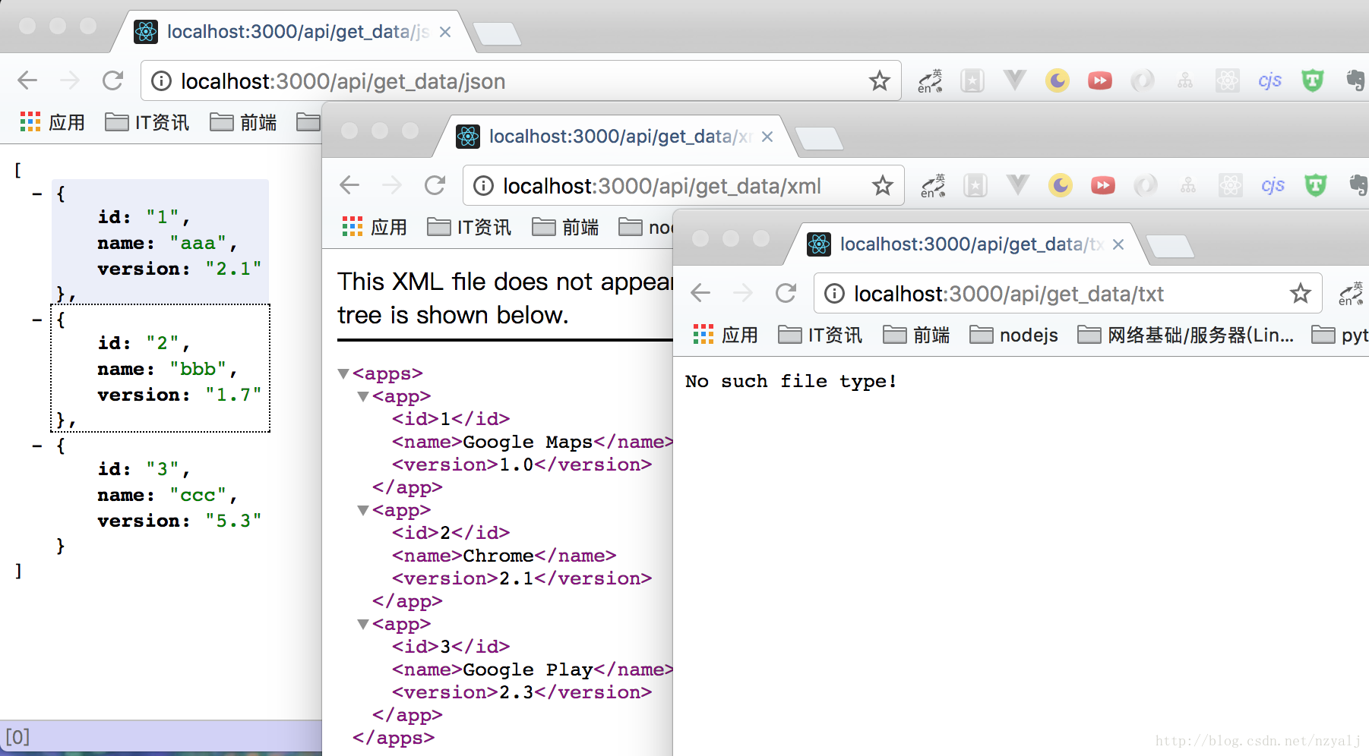Collapse first JSON object with id 1
This screenshot has height=756, width=1369.
36,194
